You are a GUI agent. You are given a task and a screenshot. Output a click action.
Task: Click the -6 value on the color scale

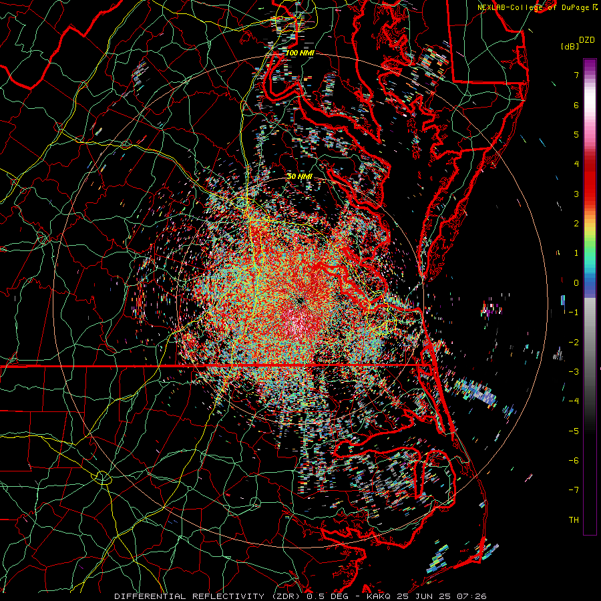pyautogui.click(x=574, y=461)
